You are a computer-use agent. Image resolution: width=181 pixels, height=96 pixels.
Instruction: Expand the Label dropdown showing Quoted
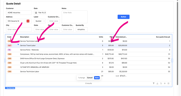point(40,21)
